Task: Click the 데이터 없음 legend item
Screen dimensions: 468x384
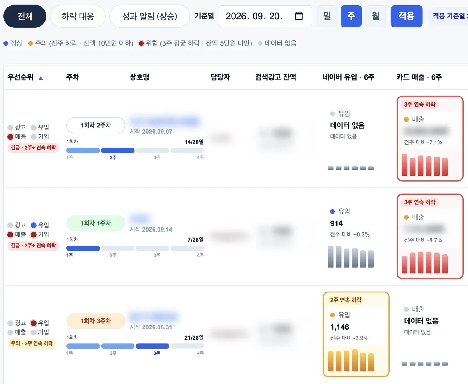Action: [277, 43]
